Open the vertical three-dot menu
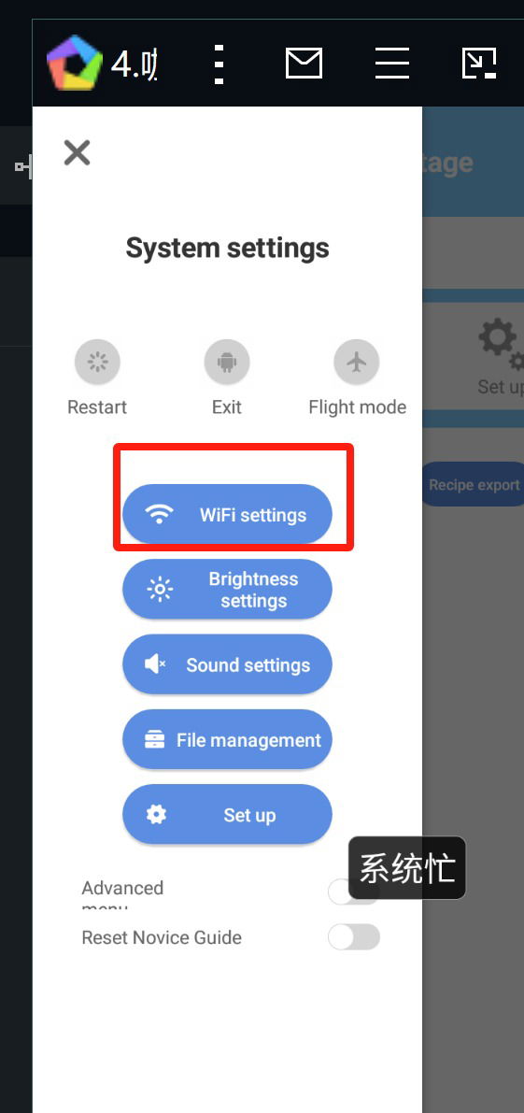 (x=219, y=64)
